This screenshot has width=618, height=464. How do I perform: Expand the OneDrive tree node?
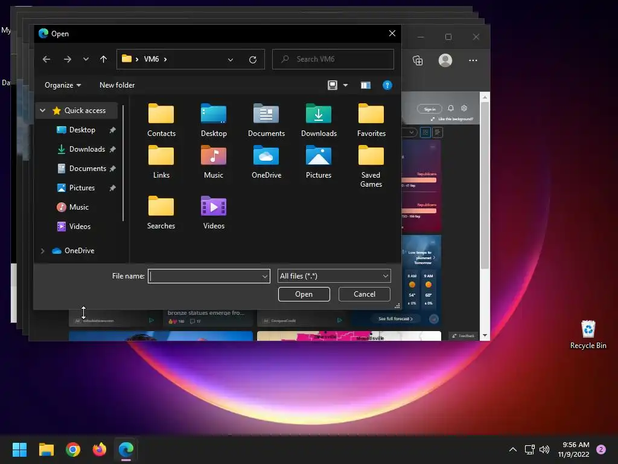point(43,251)
